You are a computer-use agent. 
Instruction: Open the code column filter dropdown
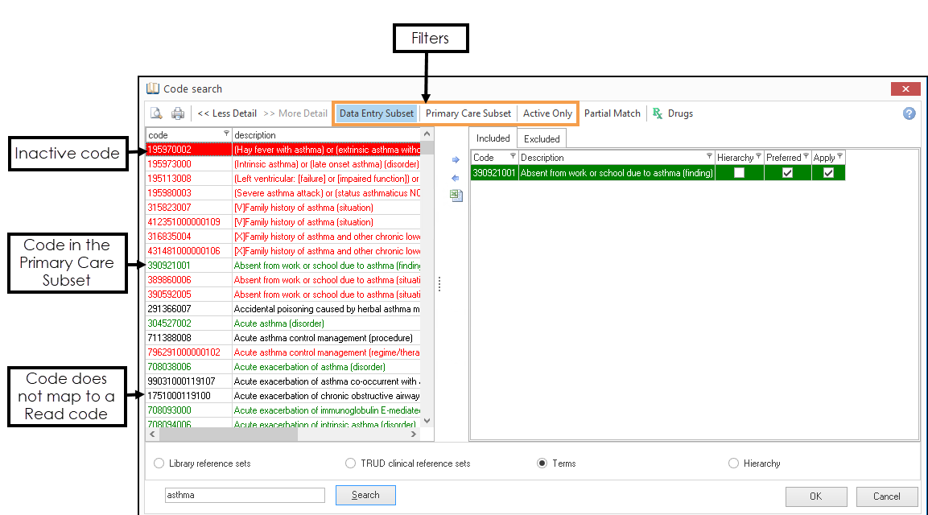pos(226,134)
